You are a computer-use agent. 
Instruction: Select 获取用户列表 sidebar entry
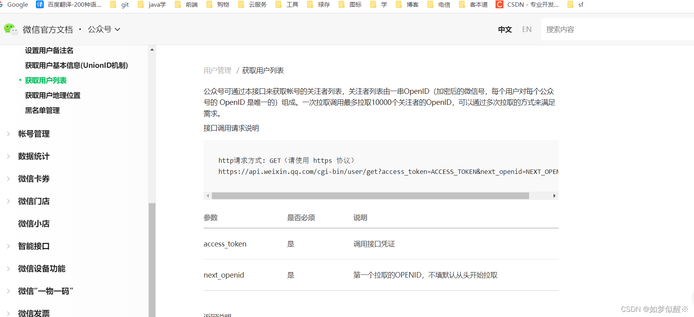click(x=46, y=80)
